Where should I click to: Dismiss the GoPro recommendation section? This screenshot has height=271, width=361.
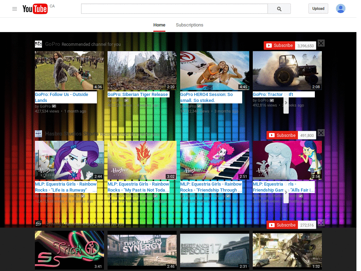tap(321, 43)
